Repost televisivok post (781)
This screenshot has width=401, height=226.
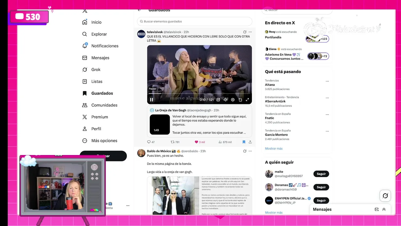[175, 142]
